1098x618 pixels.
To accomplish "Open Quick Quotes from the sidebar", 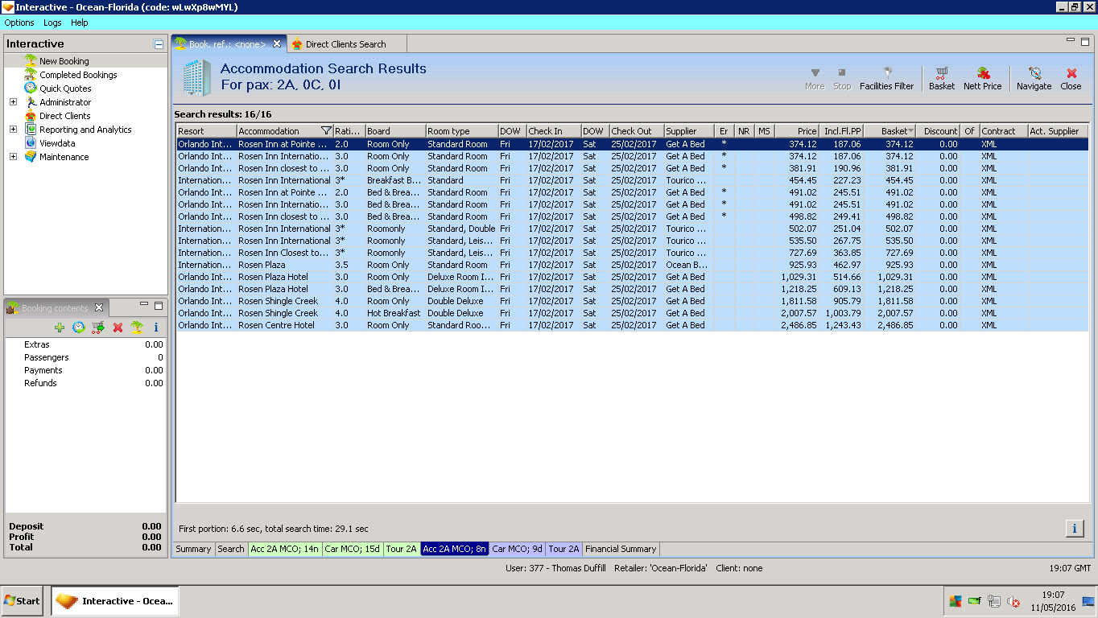I will pos(65,89).
